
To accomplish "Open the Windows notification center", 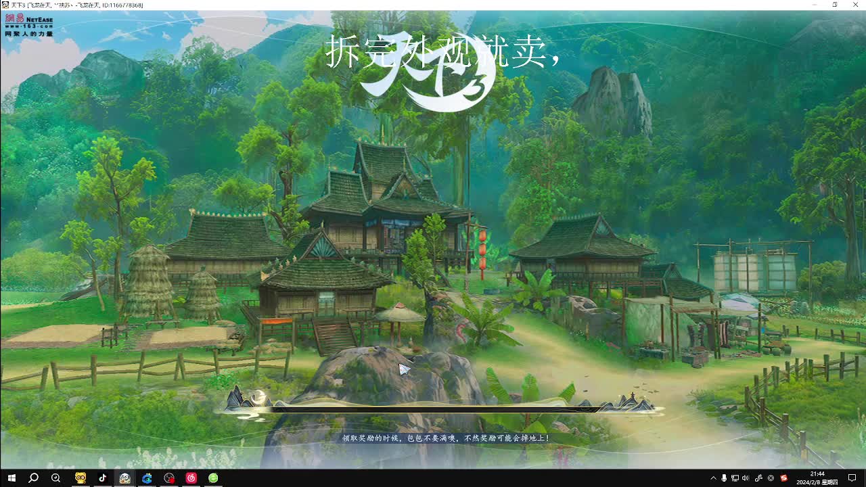I will 852,478.
